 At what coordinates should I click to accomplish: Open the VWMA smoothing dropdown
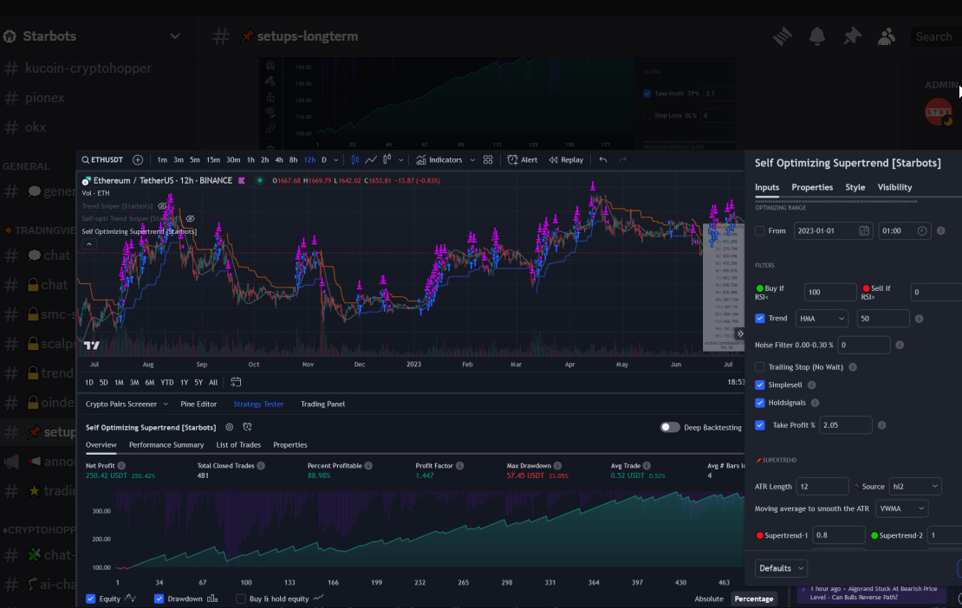click(x=901, y=508)
